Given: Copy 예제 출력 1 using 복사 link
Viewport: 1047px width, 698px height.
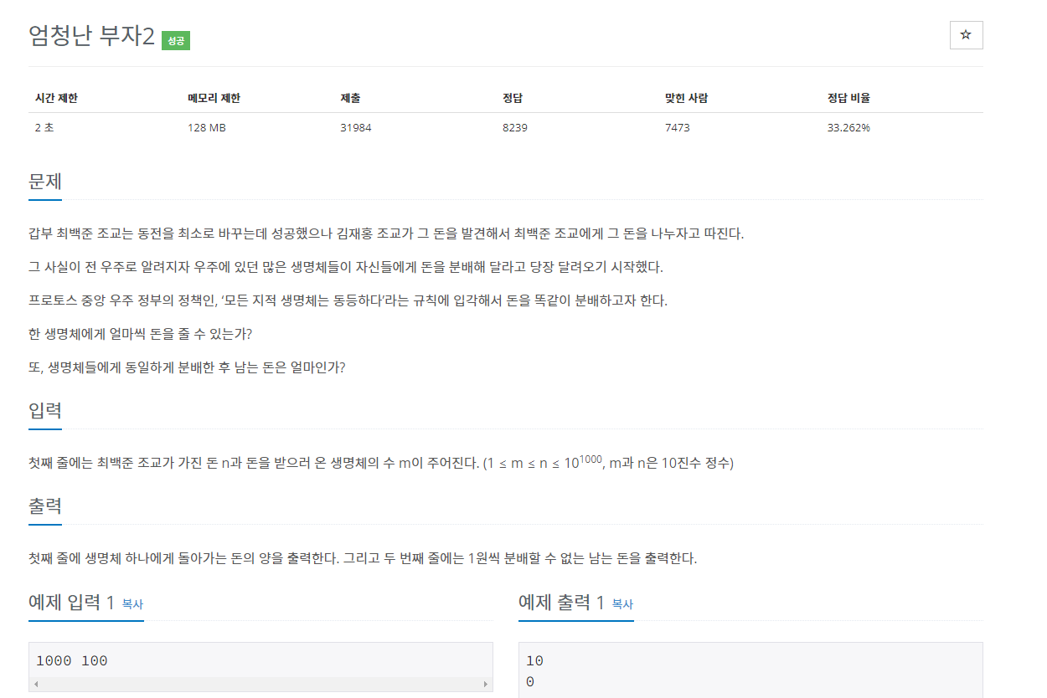Looking at the screenshot, I should click(622, 603).
